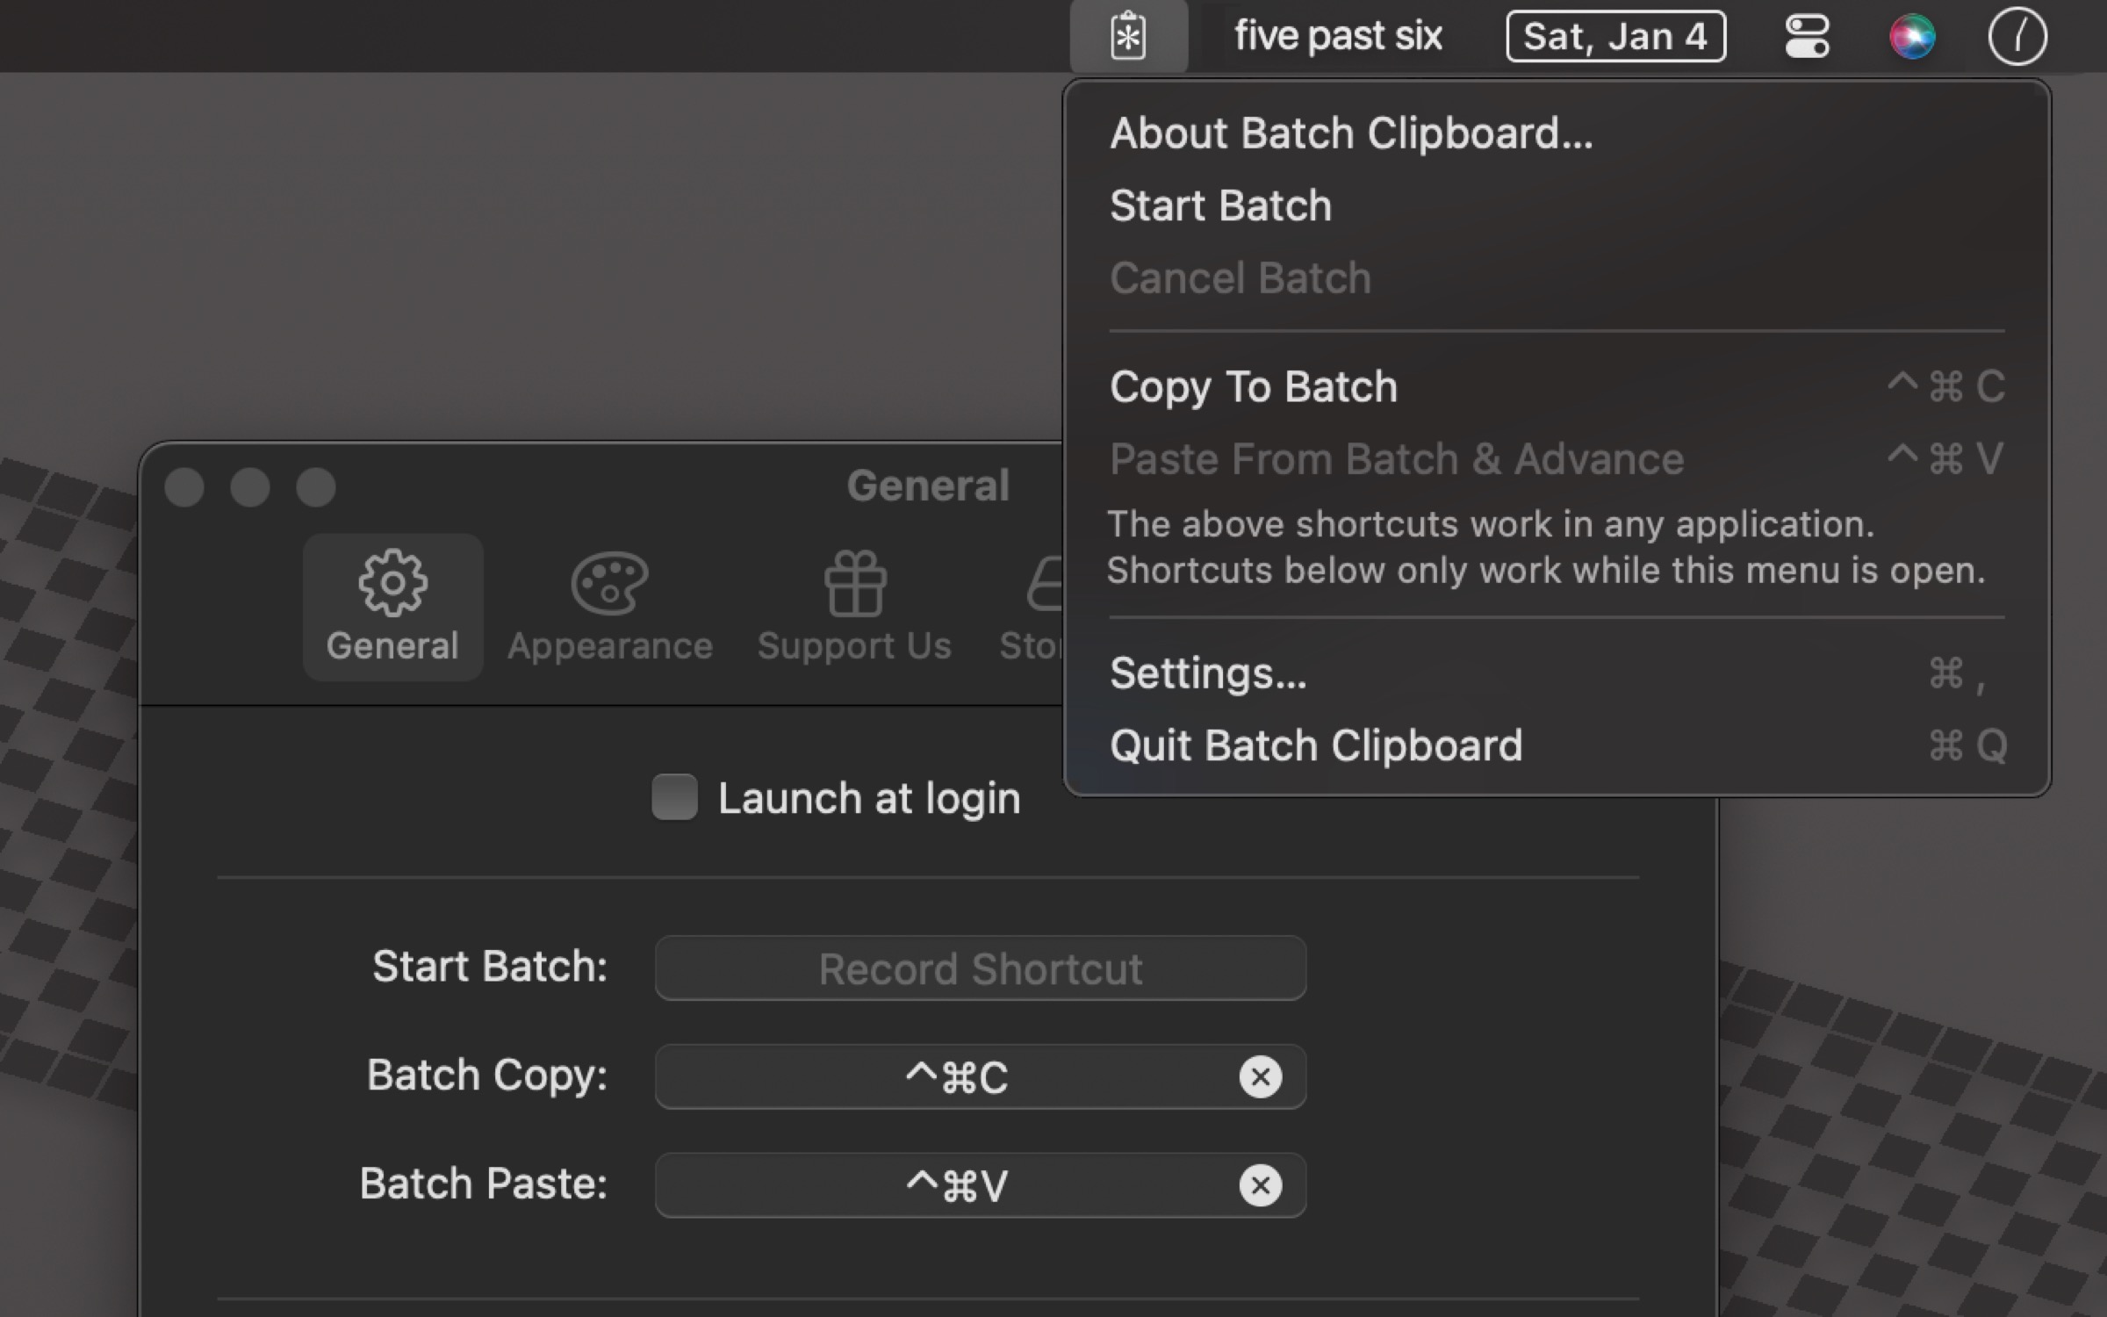Enable Launch at login

coord(673,797)
